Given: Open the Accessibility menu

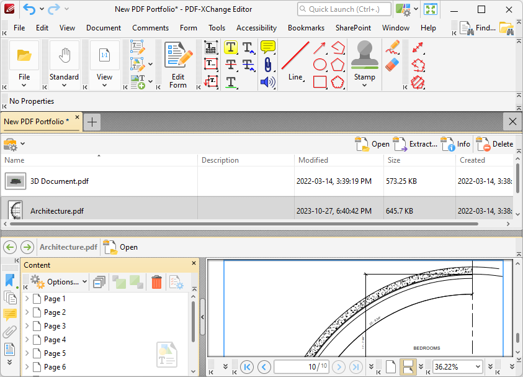Looking at the screenshot, I should pos(256,28).
